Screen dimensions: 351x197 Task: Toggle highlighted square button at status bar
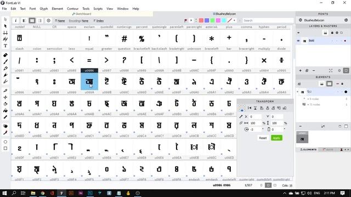coord(268,186)
